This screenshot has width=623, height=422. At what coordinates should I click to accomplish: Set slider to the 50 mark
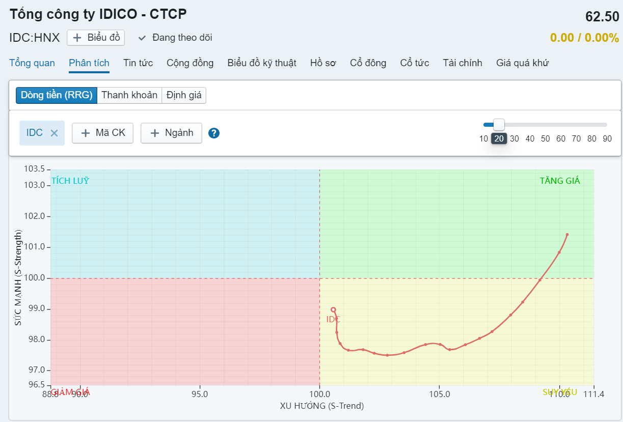546,138
